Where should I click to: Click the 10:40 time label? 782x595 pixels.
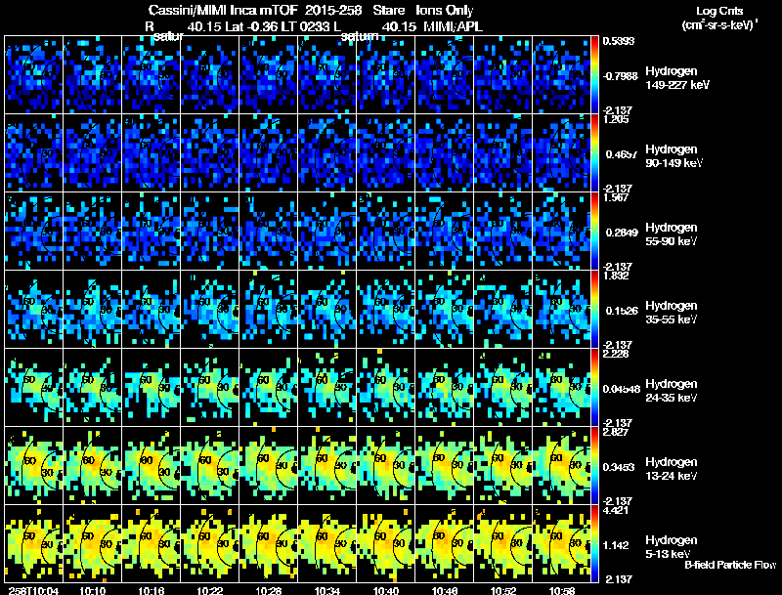(x=386, y=590)
